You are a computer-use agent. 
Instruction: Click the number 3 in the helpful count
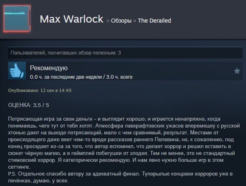119,53
